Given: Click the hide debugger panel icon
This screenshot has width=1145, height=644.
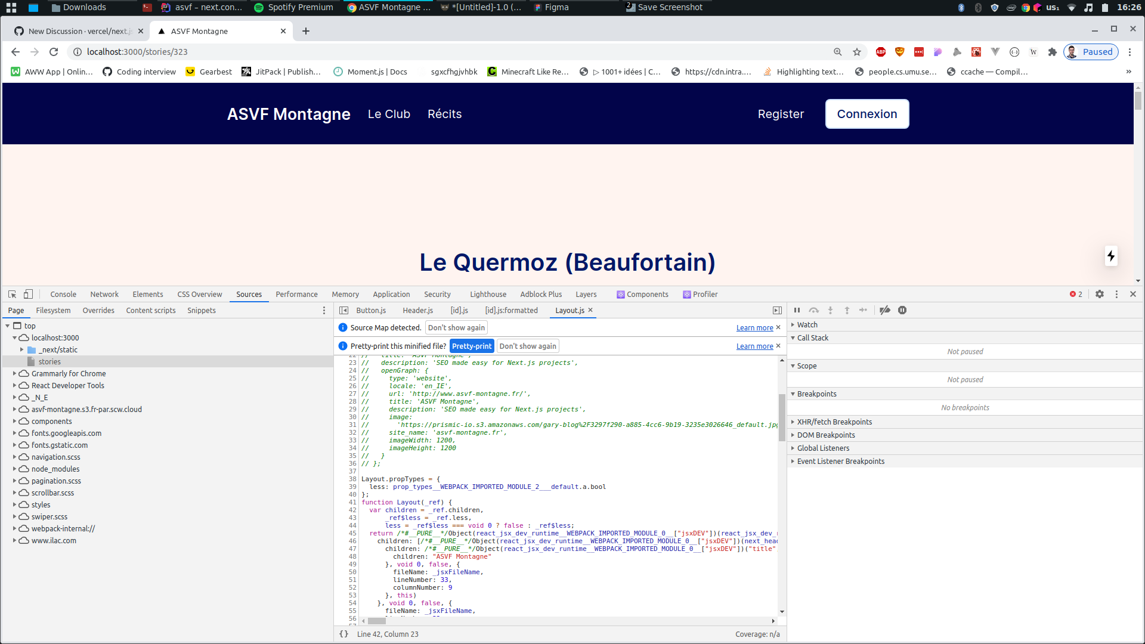Looking at the screenshot, I should tap(777, 310).
